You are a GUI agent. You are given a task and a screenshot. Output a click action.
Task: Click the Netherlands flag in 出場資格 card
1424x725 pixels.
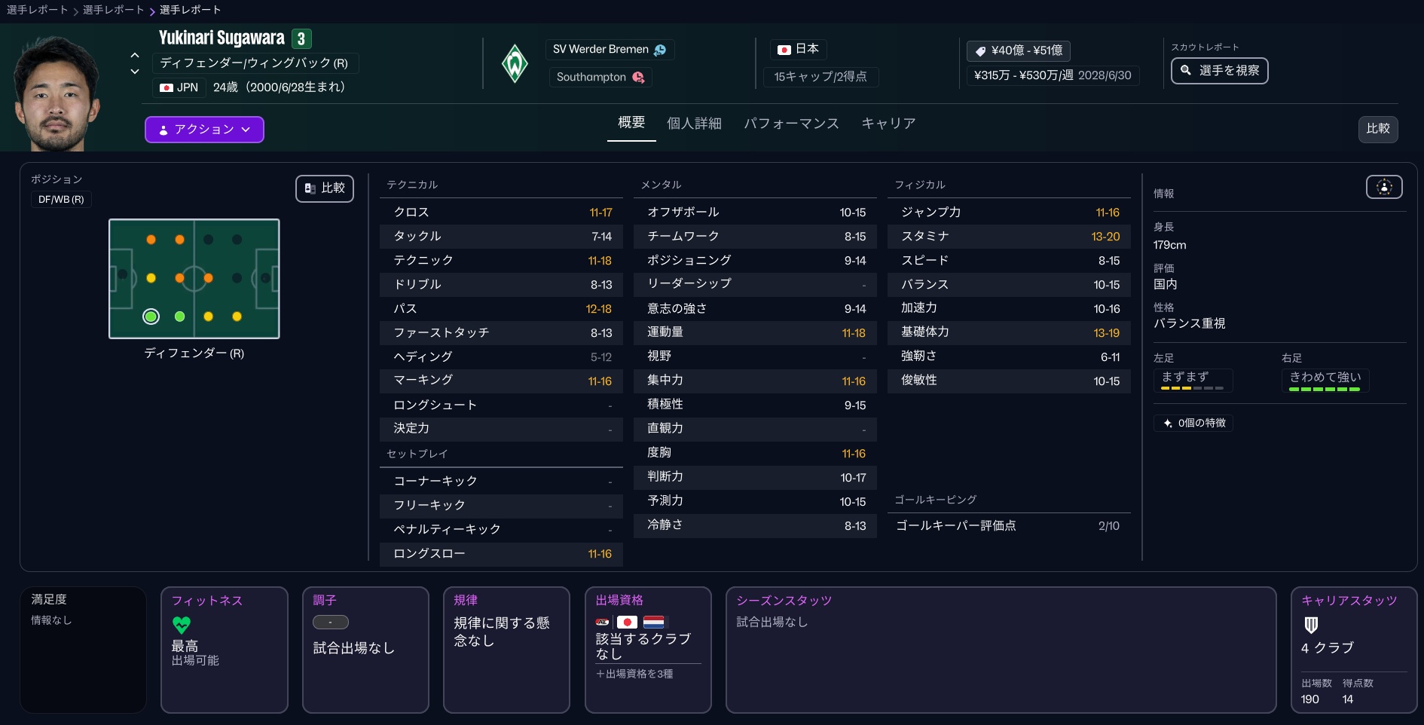[653, 622]
